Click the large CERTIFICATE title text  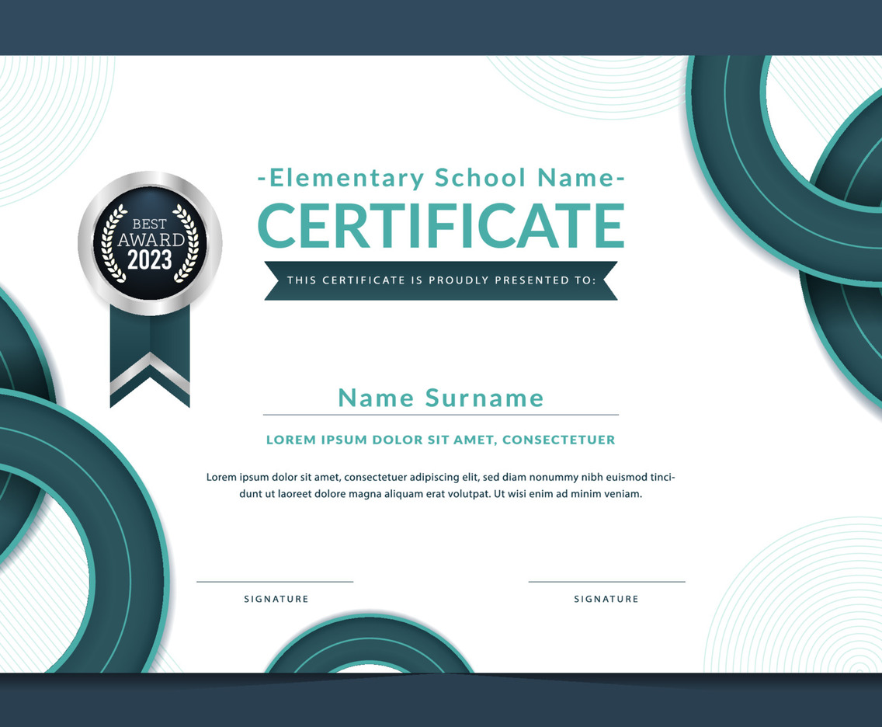[x=441, y=226]
